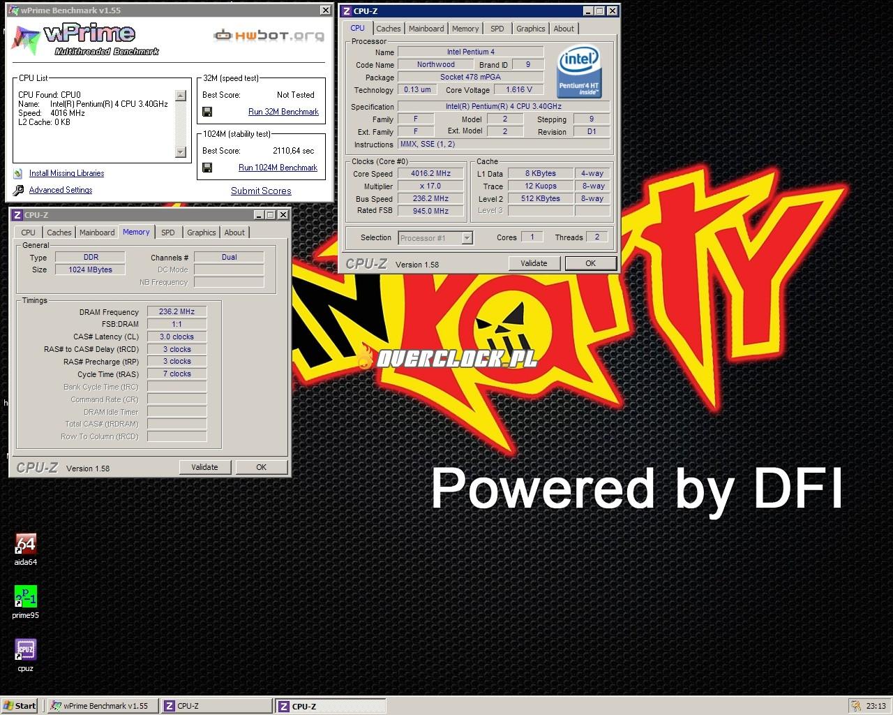Click Validate in the CPU-Z CPU window
Image resolution: width=893 pixels, height=715 pixels.
click(x=534, y=263)
